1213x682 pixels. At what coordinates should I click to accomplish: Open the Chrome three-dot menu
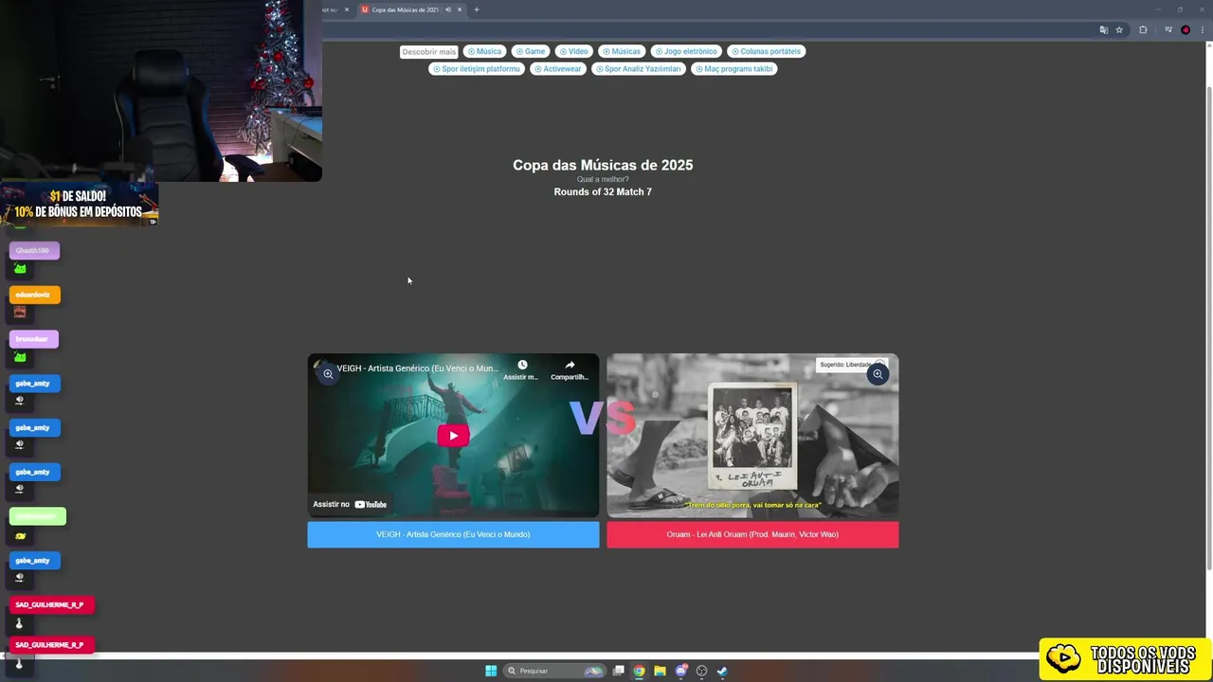pos(1202,29)
